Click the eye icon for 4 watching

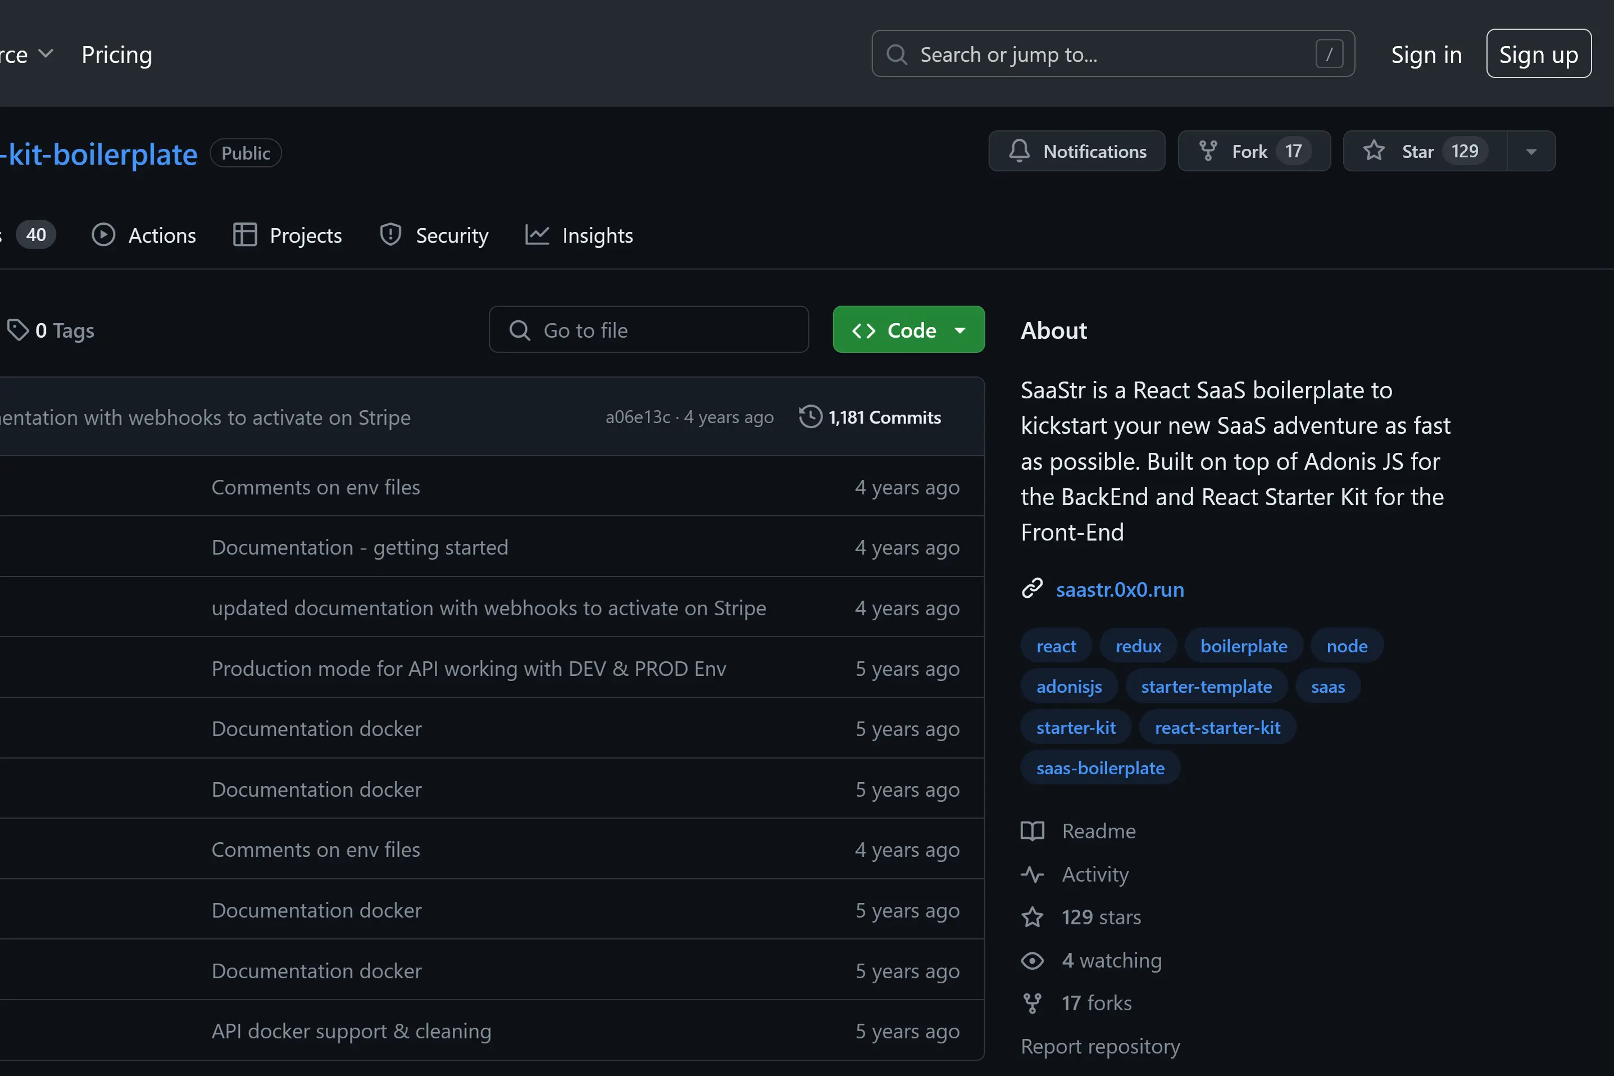1033,960
